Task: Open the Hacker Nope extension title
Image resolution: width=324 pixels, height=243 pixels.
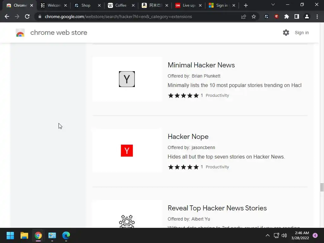Action: coord(188,137)
